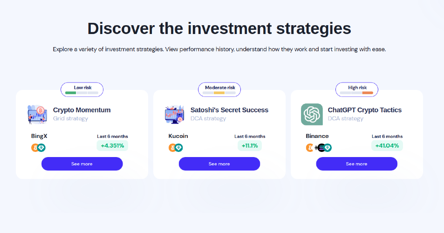444x233 pixels.
Task: Click the High risk indicator badge
Action: (357, 89)
